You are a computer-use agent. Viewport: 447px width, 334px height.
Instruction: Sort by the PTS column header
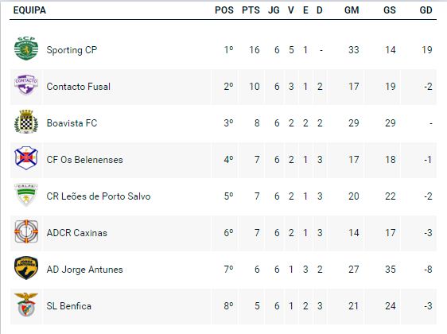point(251,10)
